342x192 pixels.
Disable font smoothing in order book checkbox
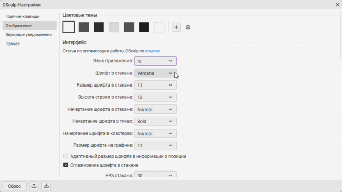[x=66, y=165]
